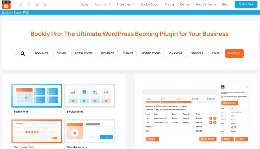This screenshot has height=149, width=260.
Task: Open the Facebook social icon
Action: pos(21,4)
